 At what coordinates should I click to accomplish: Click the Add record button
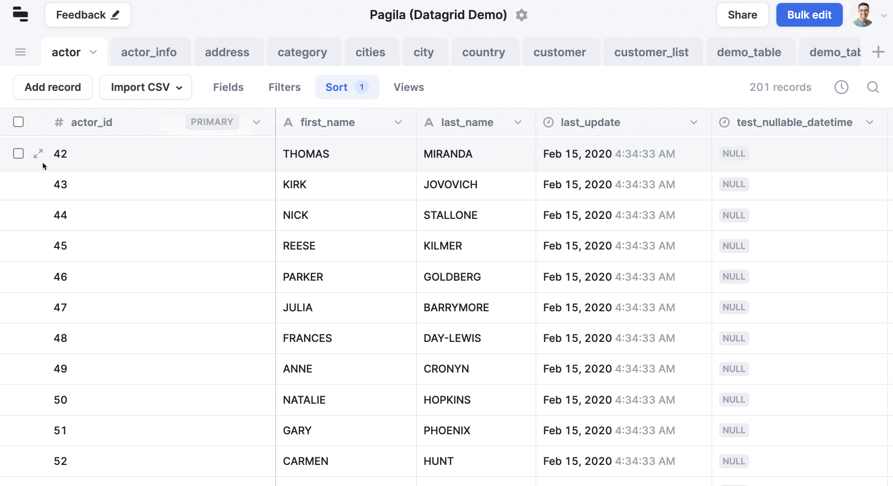pos(53,87)
